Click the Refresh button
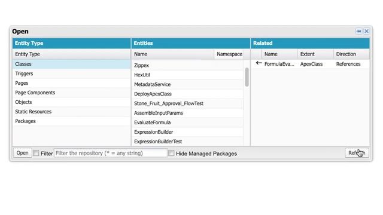Image resolution: width=383 pixels, height=215 pixels. [357, 153]
